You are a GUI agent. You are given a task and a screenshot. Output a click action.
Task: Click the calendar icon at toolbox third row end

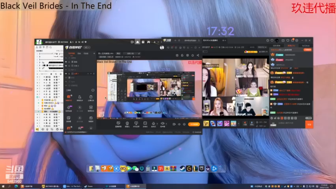click(x=91, y=118)
